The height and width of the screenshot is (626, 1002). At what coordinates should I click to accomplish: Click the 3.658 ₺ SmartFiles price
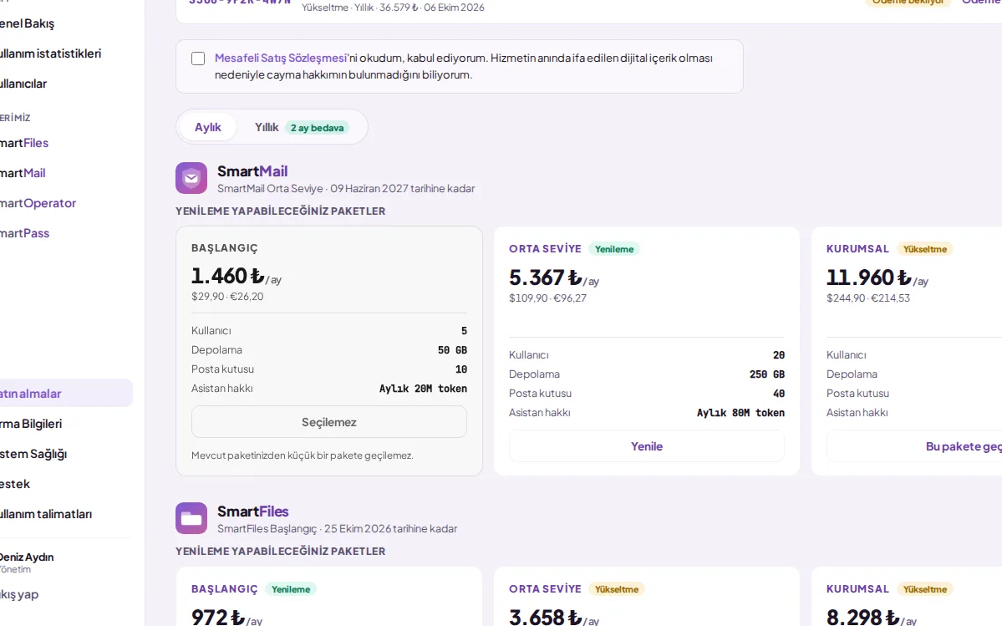[x=553, y=618]
